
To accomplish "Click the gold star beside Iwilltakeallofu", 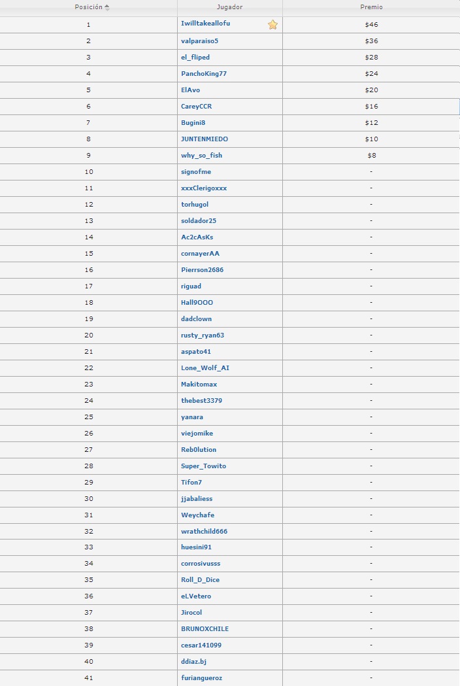I will coord(272,25).
